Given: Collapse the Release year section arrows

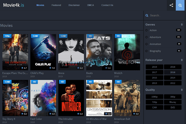Looking at the screenshot, I should 182,60.
